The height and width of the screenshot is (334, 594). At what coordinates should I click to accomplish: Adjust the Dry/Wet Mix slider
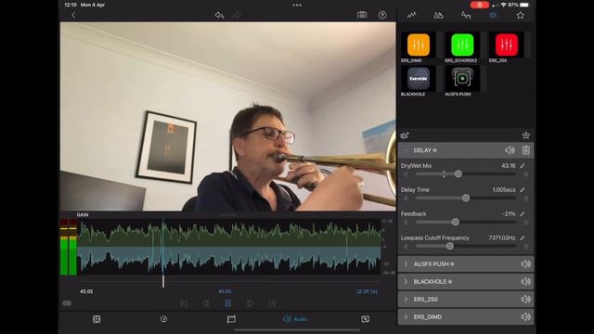pos(458,173)
